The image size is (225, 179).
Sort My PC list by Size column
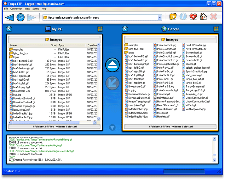50,45
